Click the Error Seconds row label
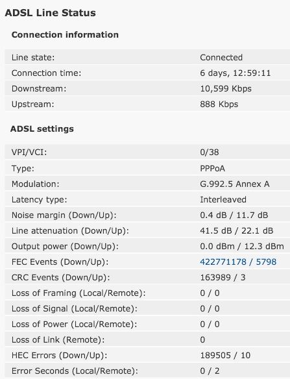The height and width of the screenshot is (379, 290). pos(75,371)
